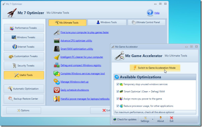202x127 pixels.
Task: Click the CPU optimizer monitor icon
Action: [x=57, y=41]
